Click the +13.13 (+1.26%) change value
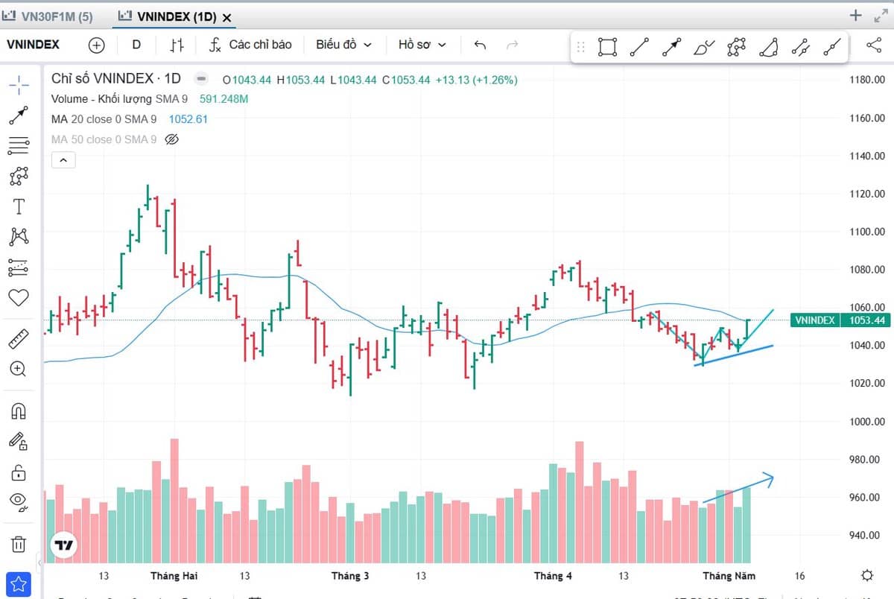Screen dimensions: 894x599 click(x=476, y=80)
